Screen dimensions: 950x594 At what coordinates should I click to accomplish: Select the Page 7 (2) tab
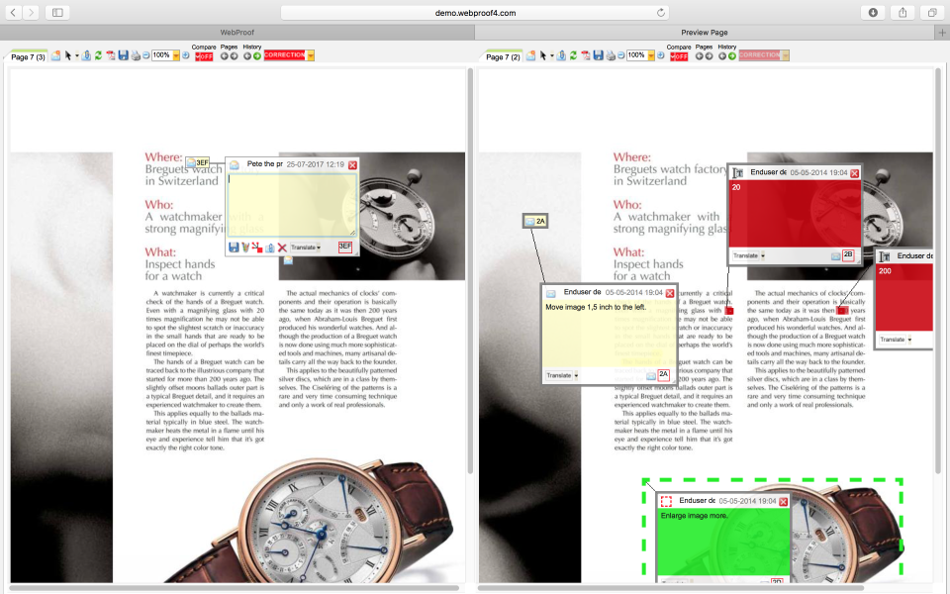click(x=503, y=57)
